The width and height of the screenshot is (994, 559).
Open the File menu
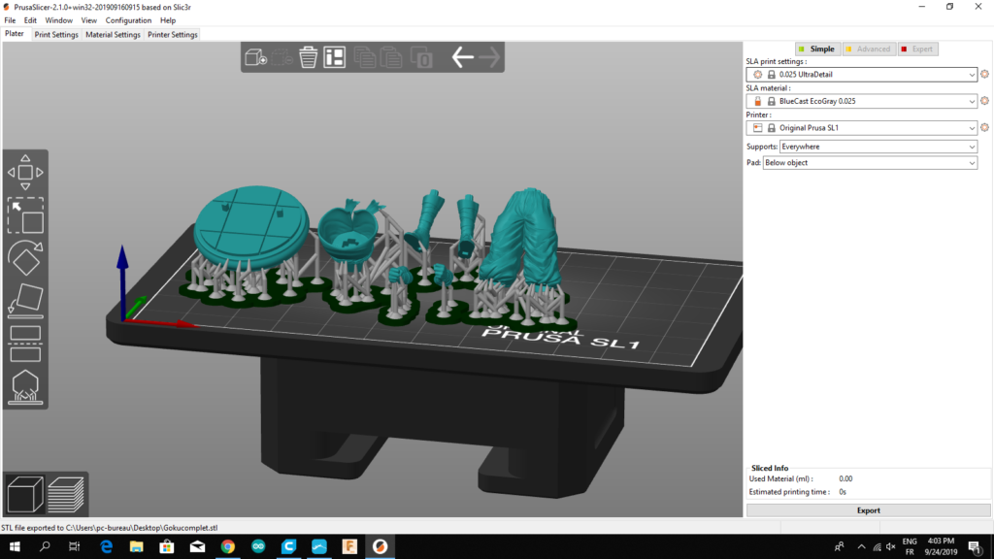pos(10,20)
